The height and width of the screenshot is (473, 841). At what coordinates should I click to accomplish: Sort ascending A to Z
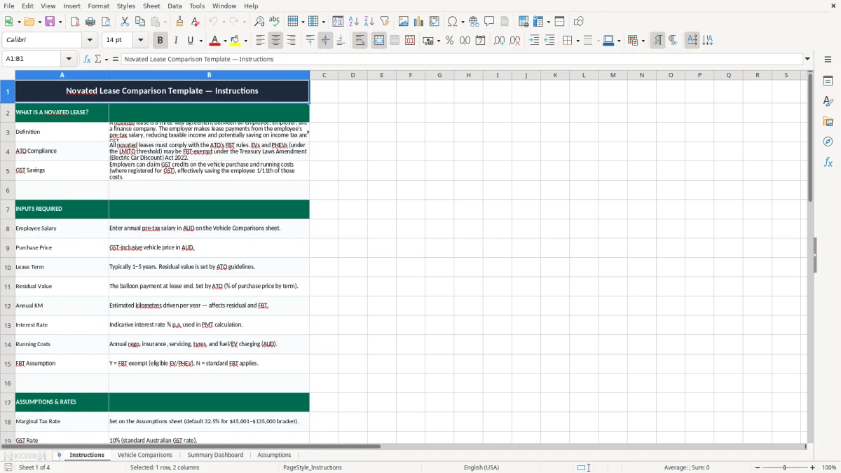point(354,22)
